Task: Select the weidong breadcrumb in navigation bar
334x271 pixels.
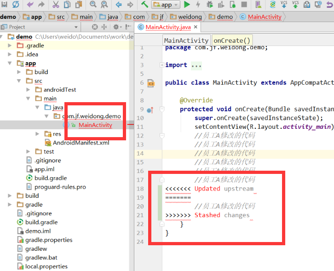Action: click(186, 17)
